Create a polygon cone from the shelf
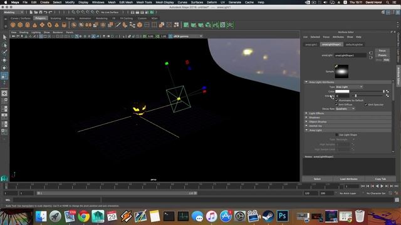This screenshot has height=225, width=401. point(35,25)
